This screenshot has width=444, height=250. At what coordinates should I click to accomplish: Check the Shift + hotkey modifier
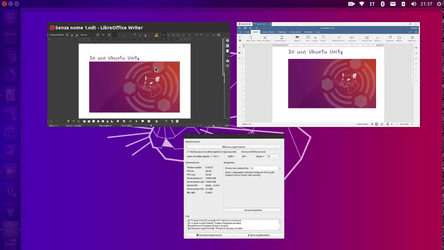226,156
